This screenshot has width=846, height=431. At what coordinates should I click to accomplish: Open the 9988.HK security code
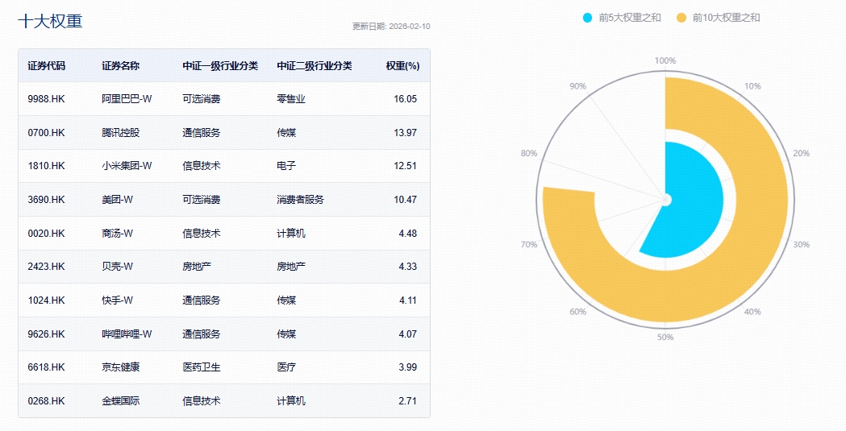point(46,99)
